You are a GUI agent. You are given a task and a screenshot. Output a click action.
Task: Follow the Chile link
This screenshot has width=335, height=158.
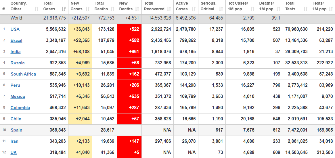pyautogui.click(x=16, y=119)
